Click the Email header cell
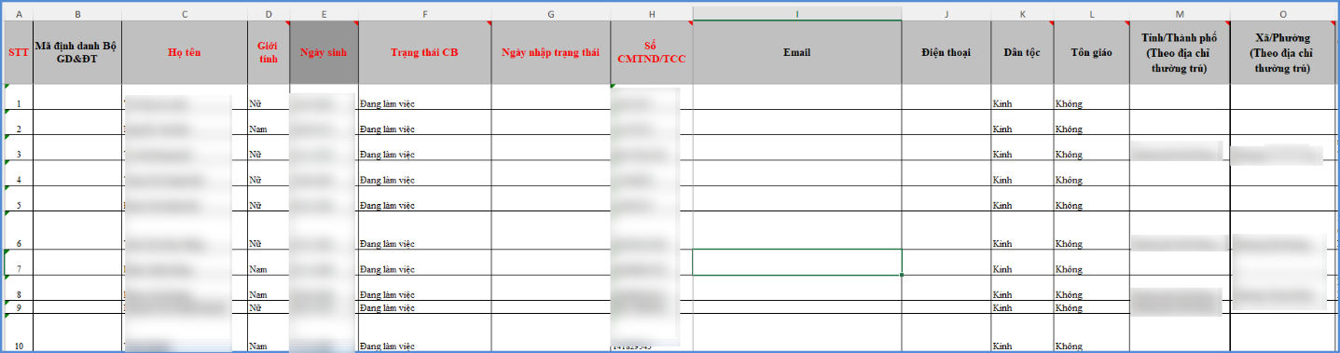Screen dimensions: 1340x353 click(796, 52)
